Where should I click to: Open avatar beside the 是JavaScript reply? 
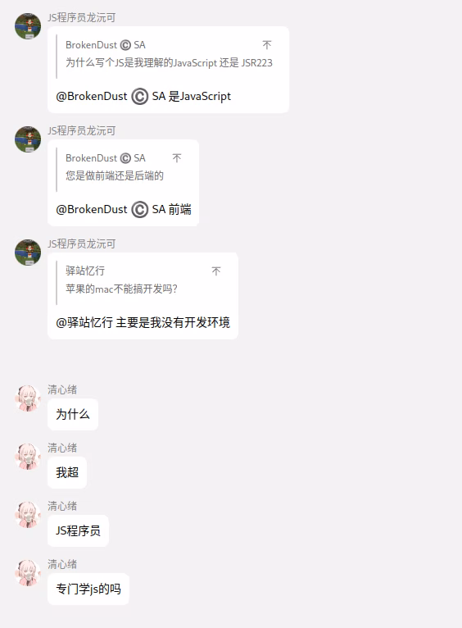tap(28, 26)
